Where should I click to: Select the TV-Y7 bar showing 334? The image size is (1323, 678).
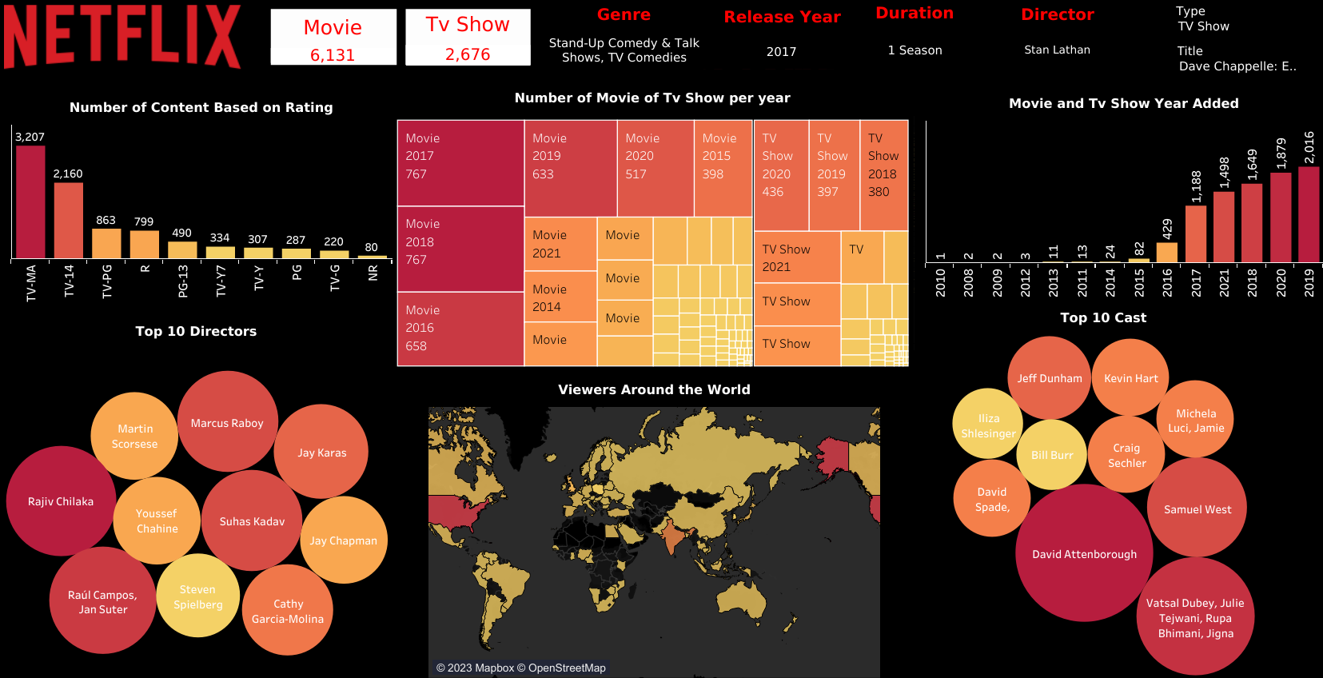pyautogui.click(x=221, y=253)
